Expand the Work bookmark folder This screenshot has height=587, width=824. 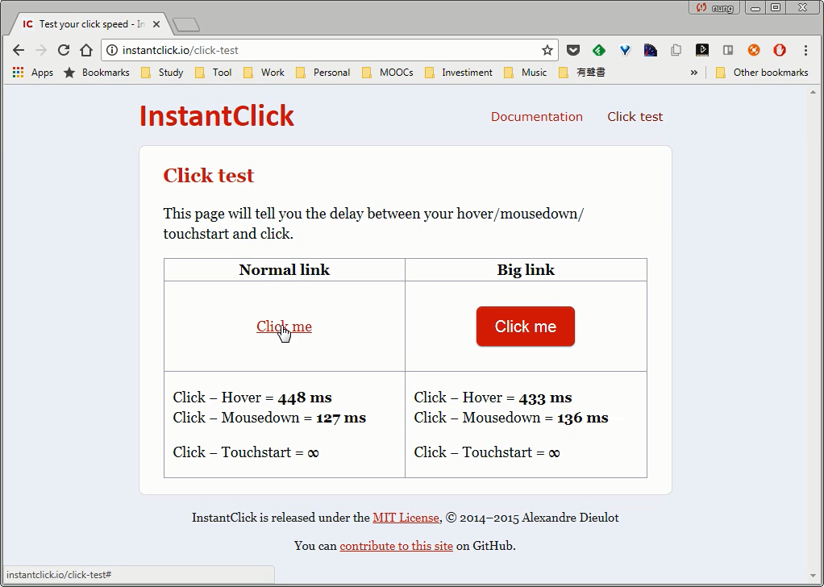pyautogui.click(x=264, y=73)
